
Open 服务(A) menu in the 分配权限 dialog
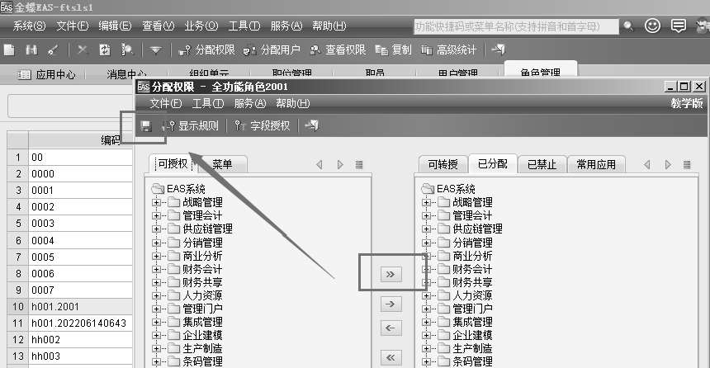pos(250,104)
